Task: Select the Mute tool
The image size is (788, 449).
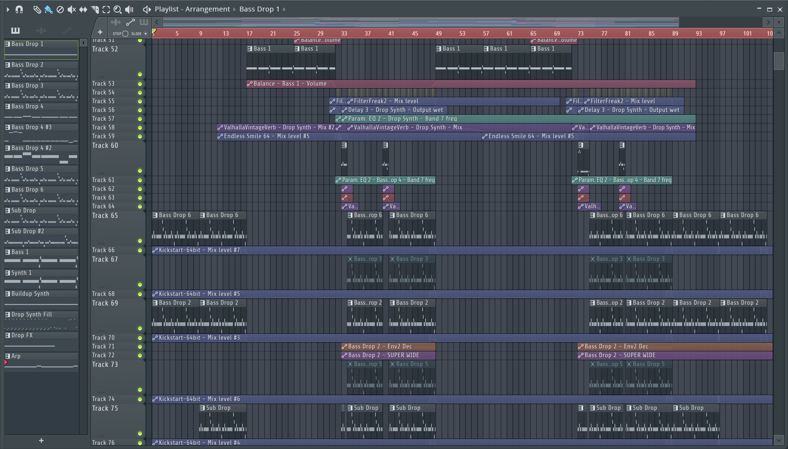Action: point(71,10)
